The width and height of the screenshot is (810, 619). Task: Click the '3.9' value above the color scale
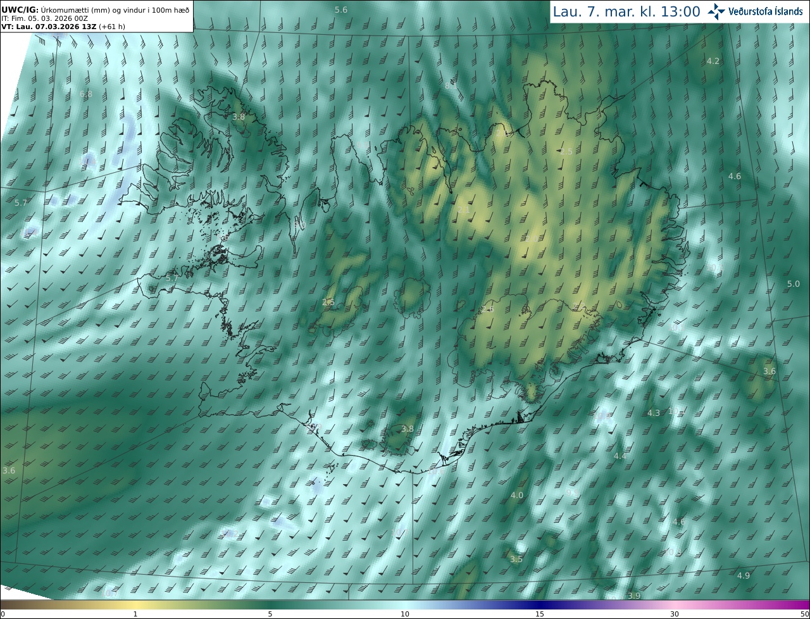(634, 596)
